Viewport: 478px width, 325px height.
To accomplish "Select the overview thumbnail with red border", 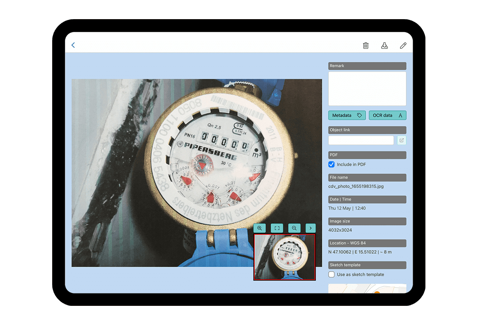I will (x=284, y=257).
